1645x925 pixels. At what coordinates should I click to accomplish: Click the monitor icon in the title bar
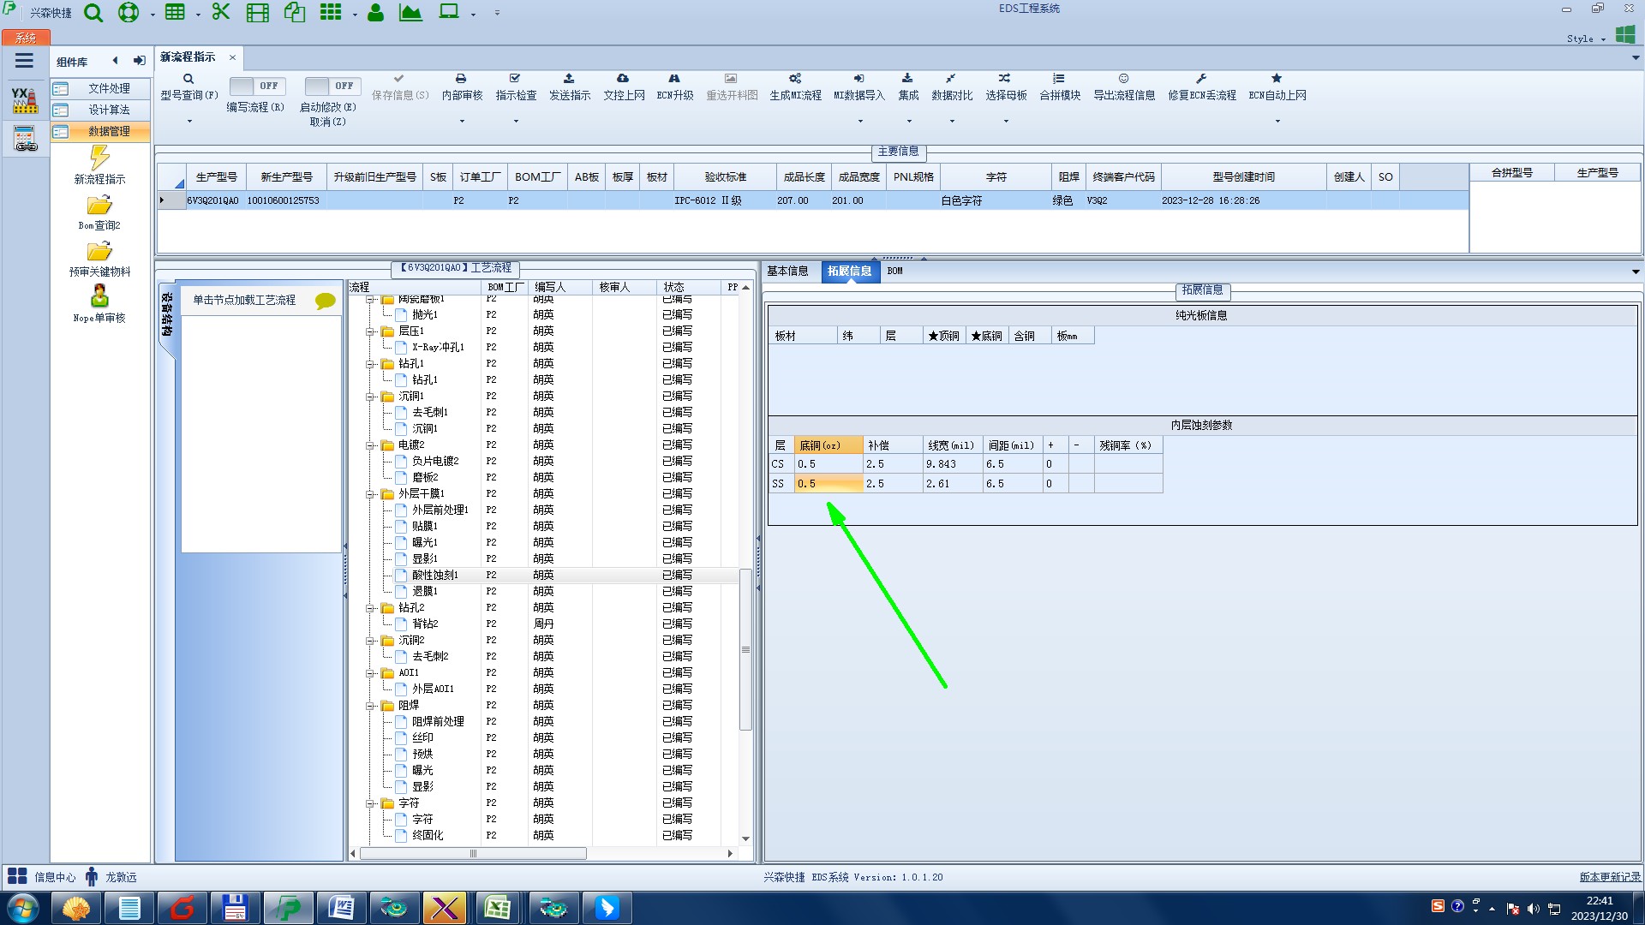click(x=448, y=12)
